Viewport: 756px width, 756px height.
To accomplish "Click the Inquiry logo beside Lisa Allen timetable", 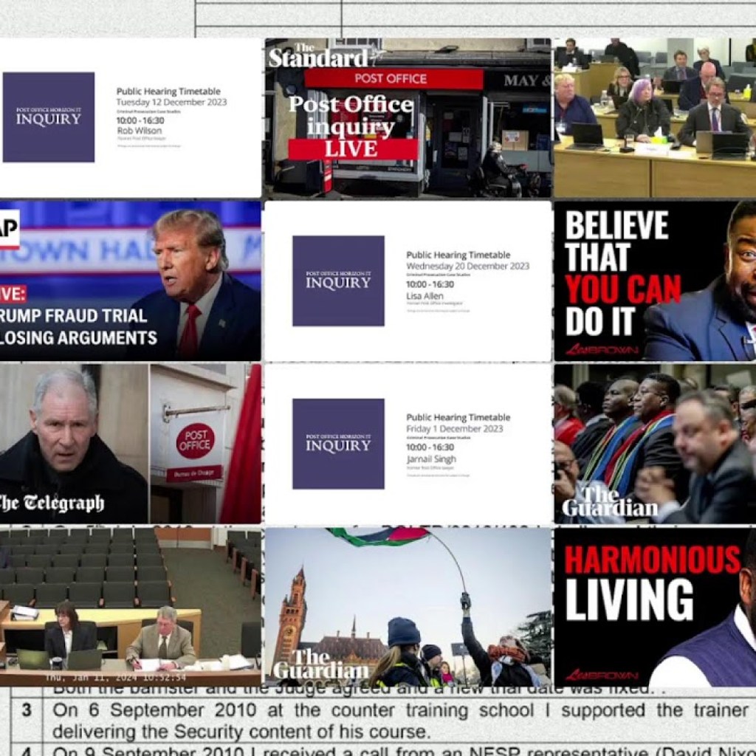I will (338, 281).
